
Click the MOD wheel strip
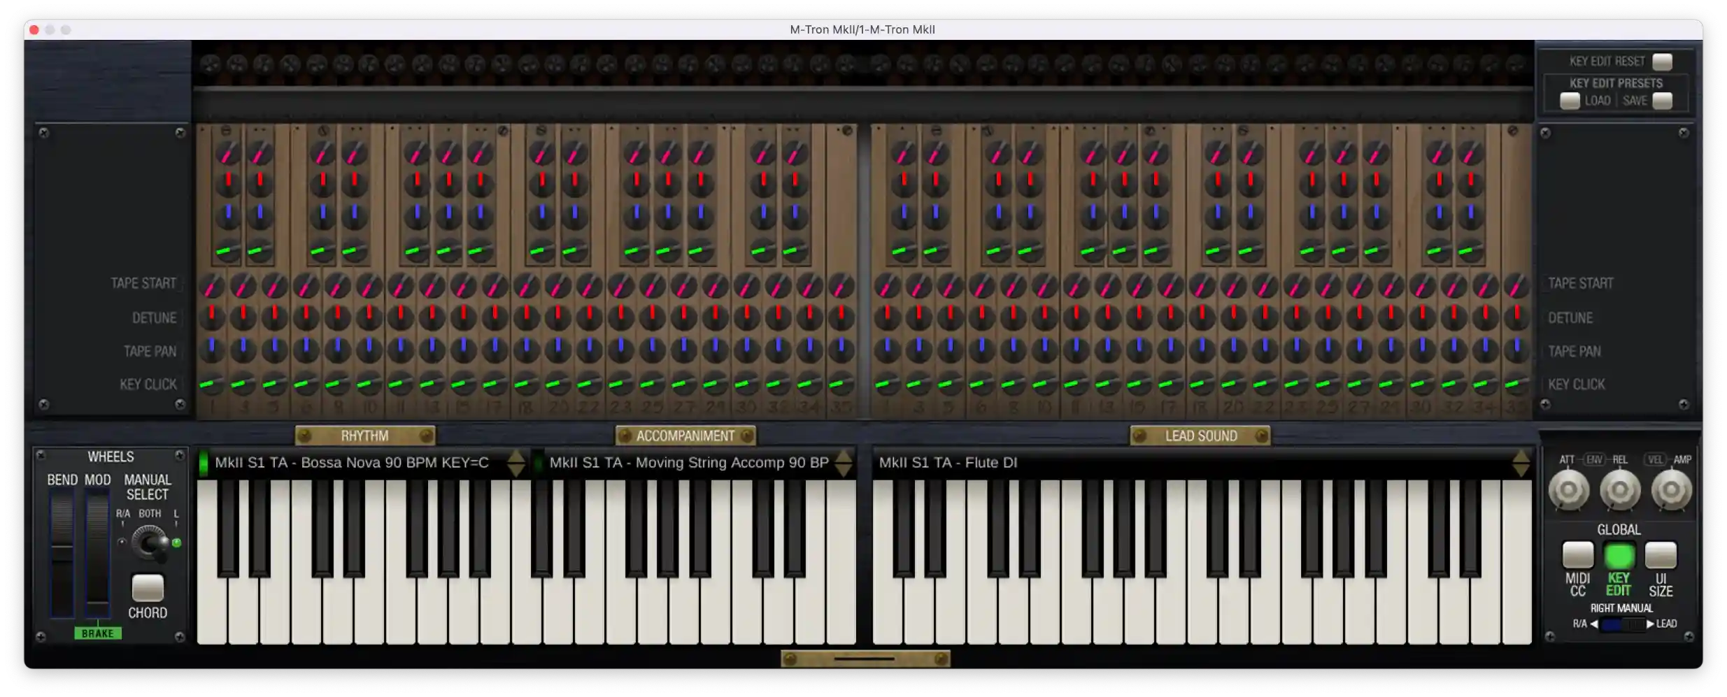(x=97, y=552)
